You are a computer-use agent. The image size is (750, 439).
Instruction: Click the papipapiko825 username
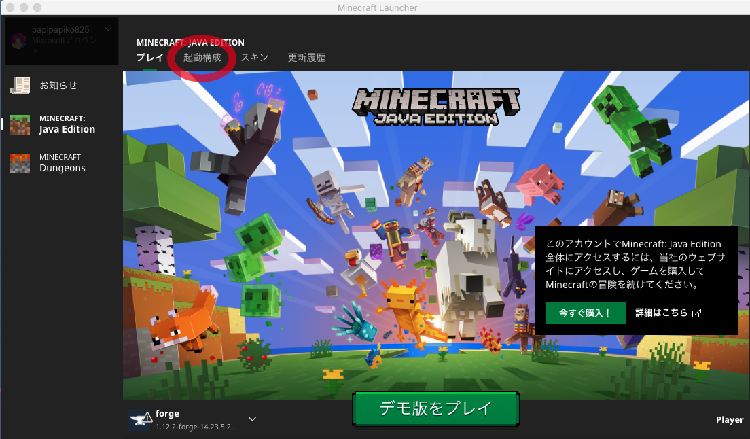click(x=60, y=30)
